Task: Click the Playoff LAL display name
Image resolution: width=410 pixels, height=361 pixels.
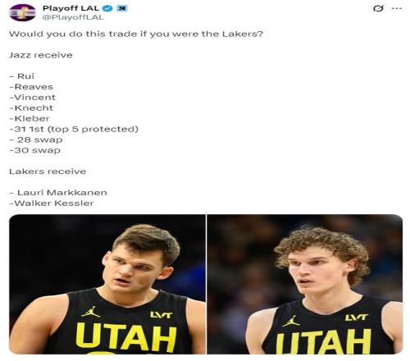Action: [71, 8]
